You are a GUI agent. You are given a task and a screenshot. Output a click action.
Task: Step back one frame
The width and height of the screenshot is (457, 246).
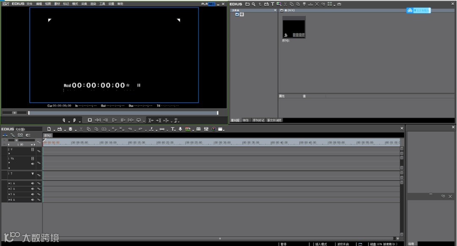coord(105,120)
